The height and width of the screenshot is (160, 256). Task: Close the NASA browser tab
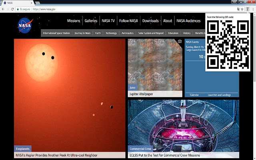coord(31,3)
